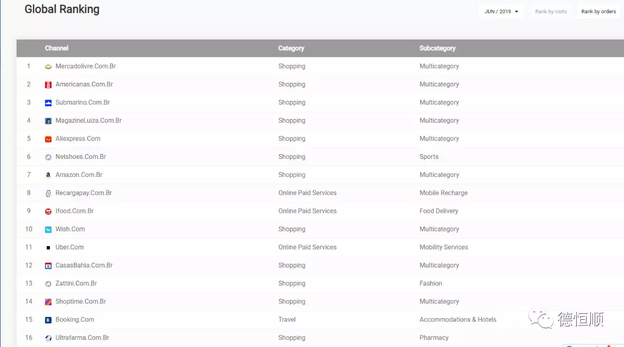Open the Americanas.Com.Br channel link
This screenshot has width=624, height=347.
point(84,84)
